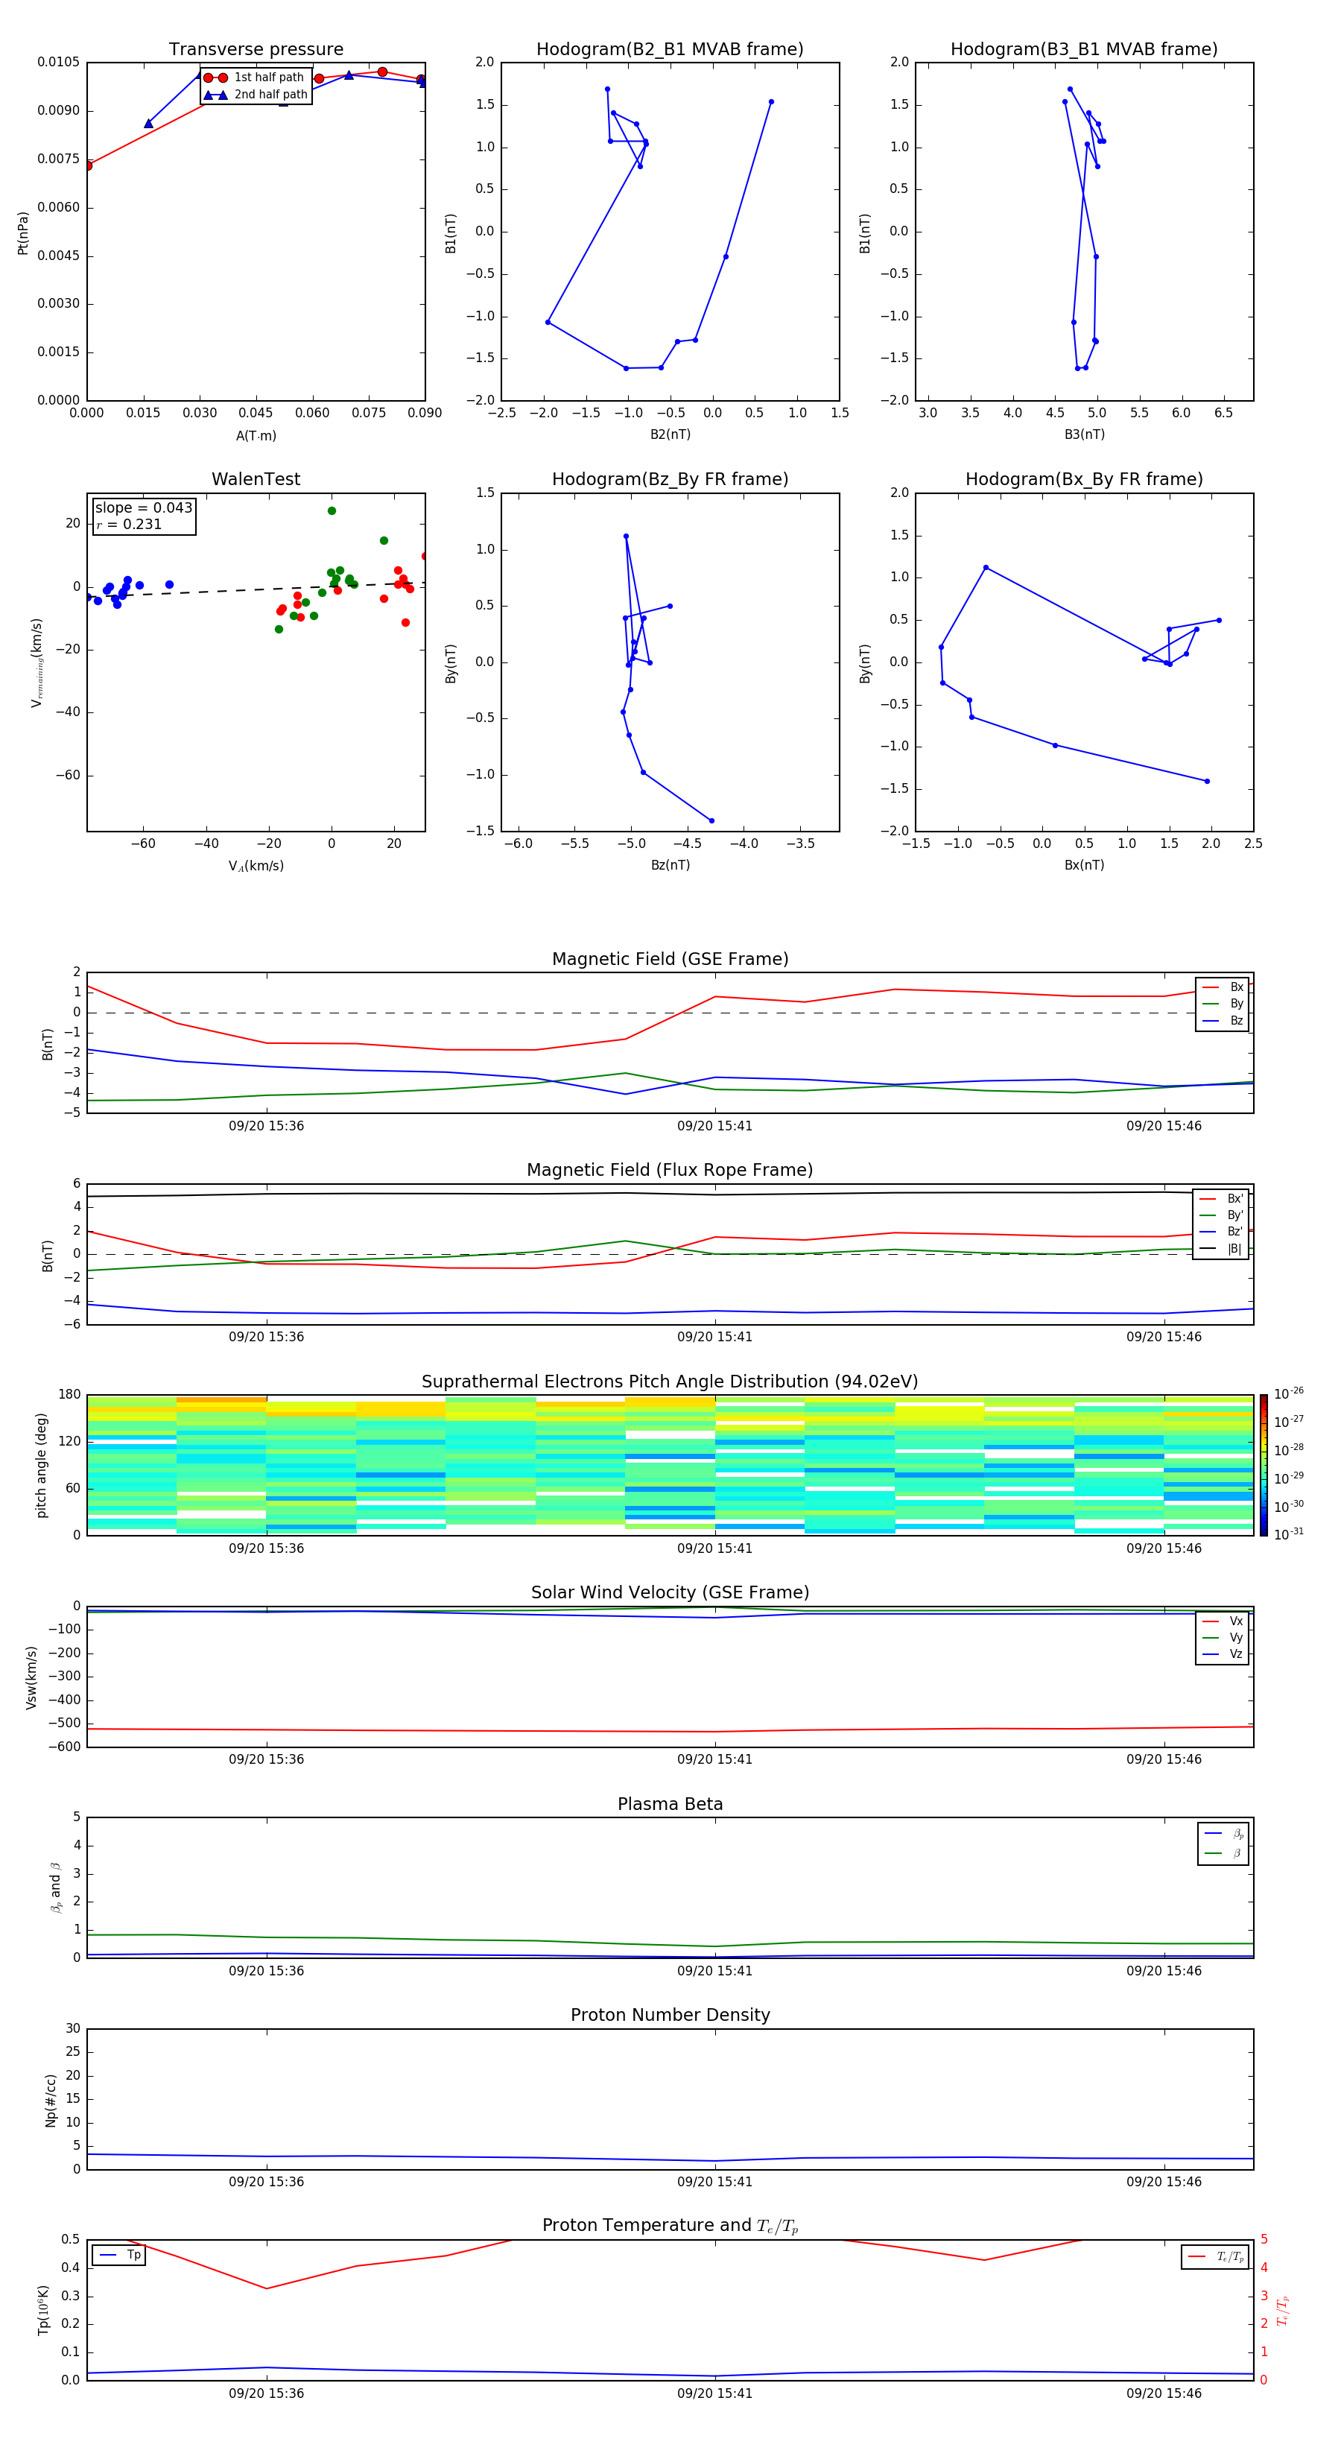Click the 'WalenTest' plot title
The height and width of the screenshot is (2459, 1341).
tap(256, 479)
